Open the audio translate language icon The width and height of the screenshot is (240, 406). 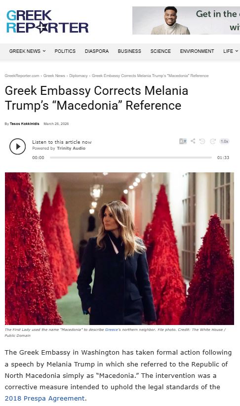tap(183, 141)
